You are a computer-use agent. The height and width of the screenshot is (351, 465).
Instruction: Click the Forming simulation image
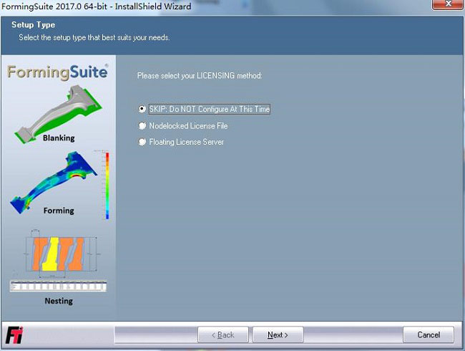click(54, 182)
